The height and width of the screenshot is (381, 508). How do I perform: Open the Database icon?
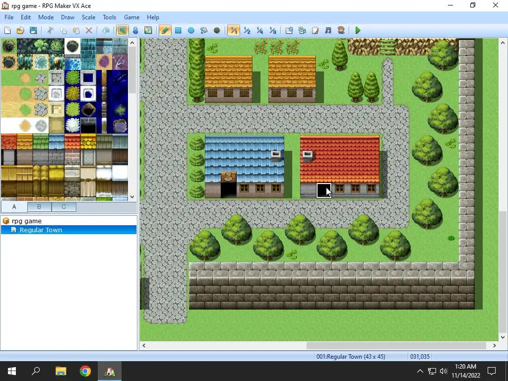[x=289, y=30]
